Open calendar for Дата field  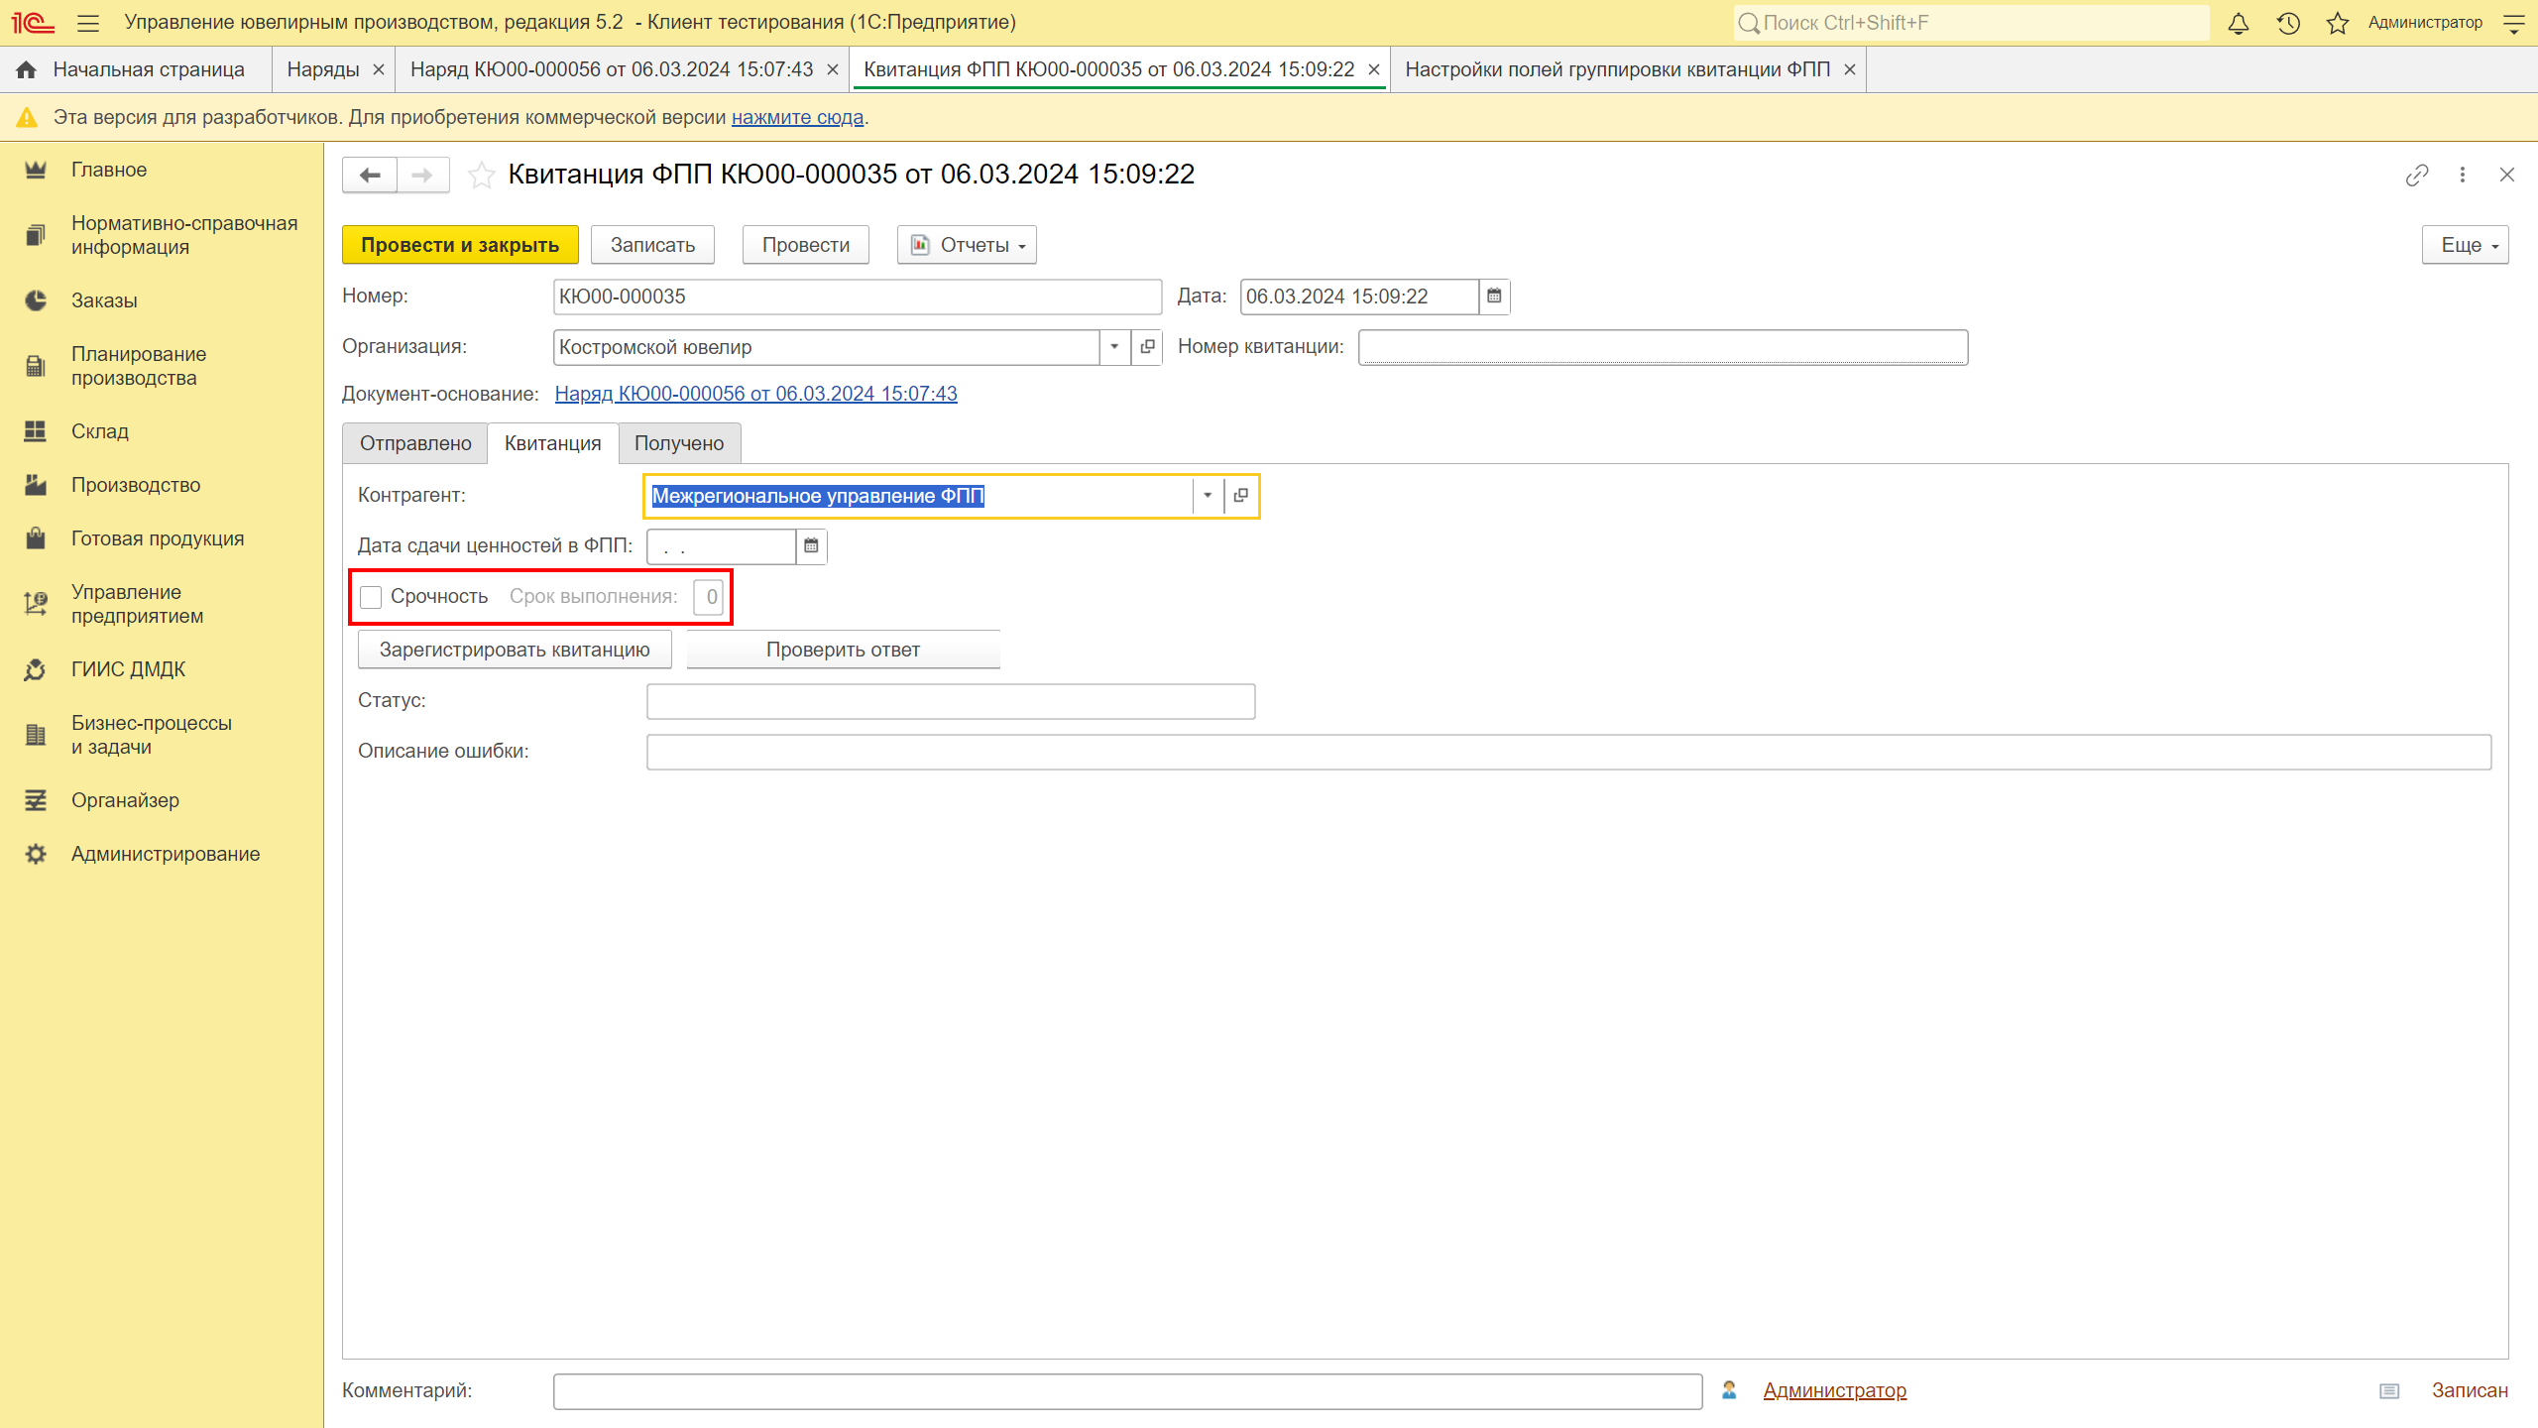pos(1494,297)
